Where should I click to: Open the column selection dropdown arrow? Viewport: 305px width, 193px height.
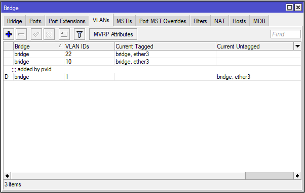pos(297,46)
